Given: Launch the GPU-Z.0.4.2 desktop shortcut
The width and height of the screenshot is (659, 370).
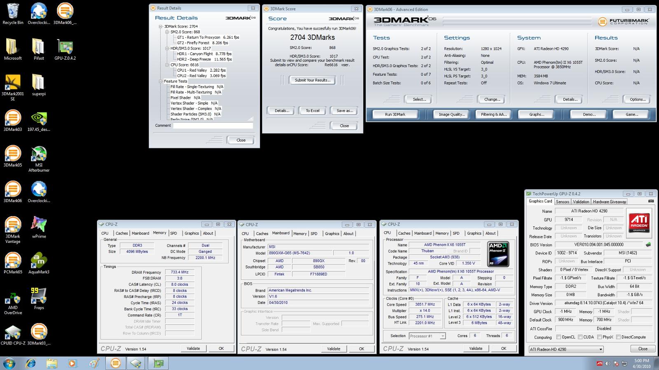Looking at the screenshot, I should pos(65,49).
